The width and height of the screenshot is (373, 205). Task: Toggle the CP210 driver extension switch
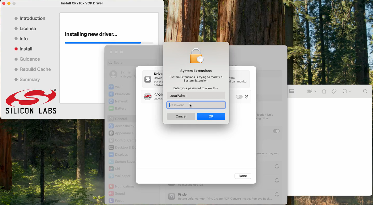pos(239,97)
